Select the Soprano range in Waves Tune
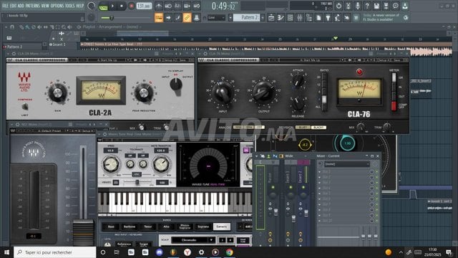Viewport: 458px width, 258px height. pos(203,226)
